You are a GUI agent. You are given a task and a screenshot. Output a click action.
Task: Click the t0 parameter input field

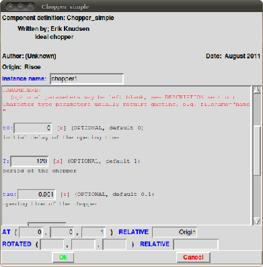pos(33,128)
